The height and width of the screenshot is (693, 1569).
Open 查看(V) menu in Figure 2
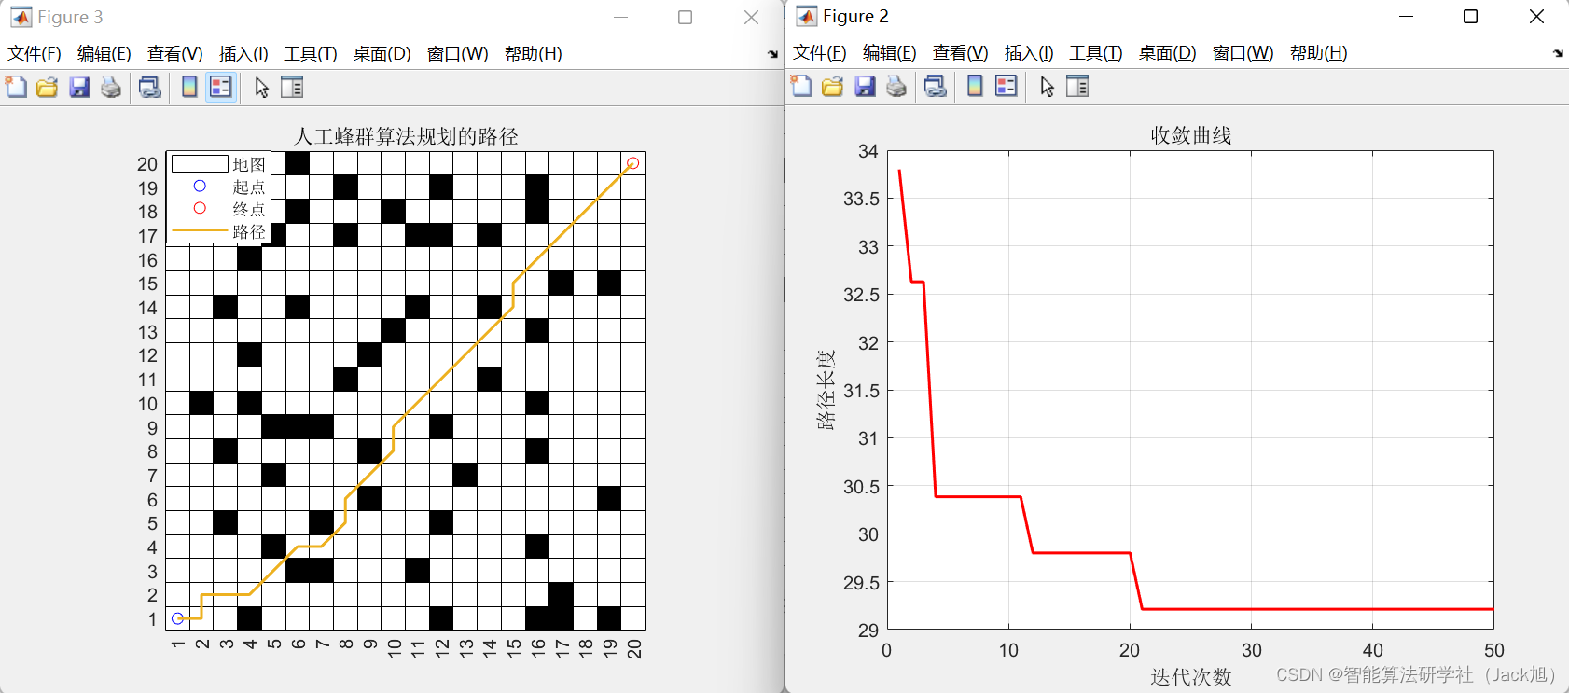pyautogui.click(x=960, y=52)
